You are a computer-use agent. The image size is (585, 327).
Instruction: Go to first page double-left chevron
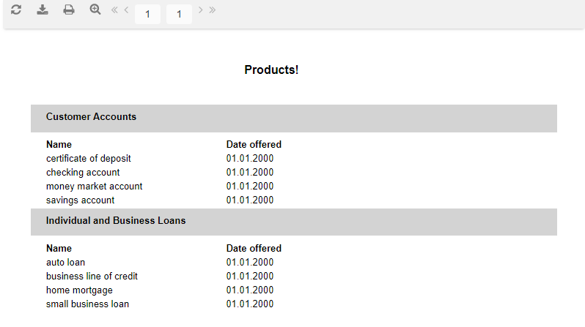(114, 10)
